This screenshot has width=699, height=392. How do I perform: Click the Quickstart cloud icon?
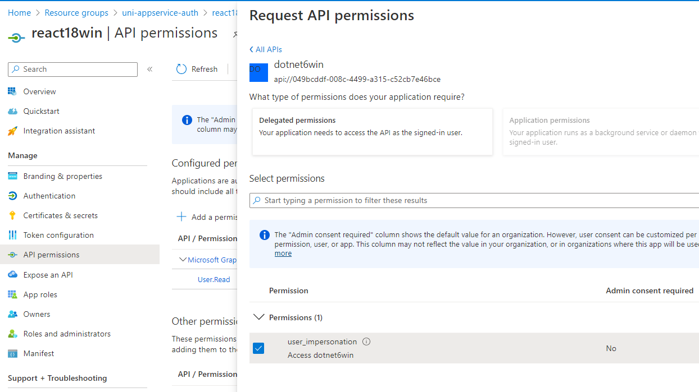(12, 111)
